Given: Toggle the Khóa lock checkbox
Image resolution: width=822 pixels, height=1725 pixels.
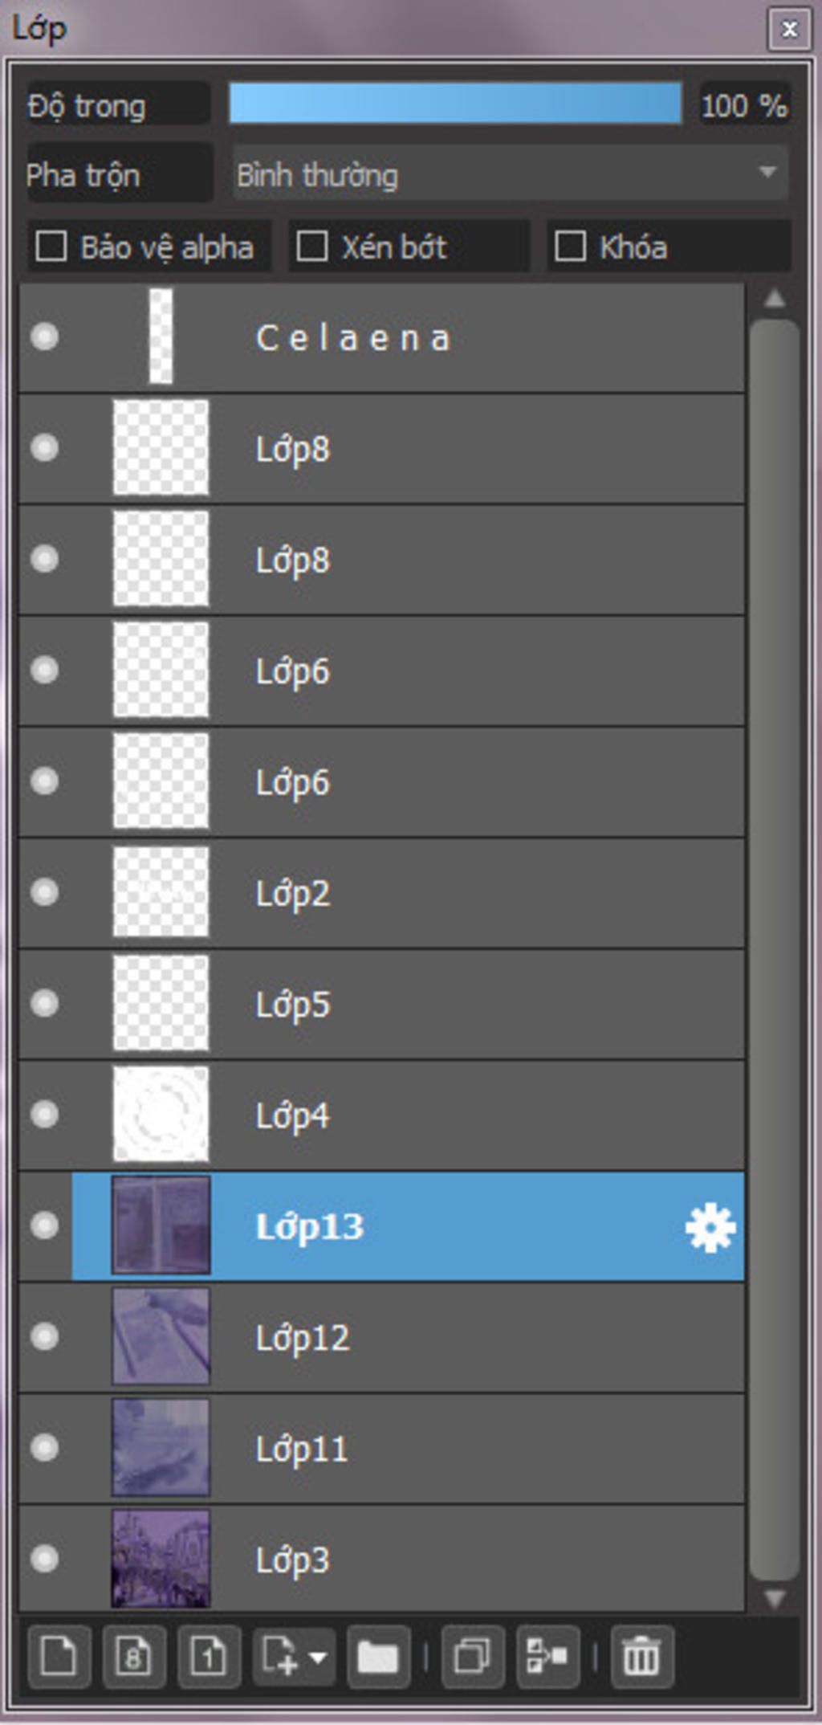Looking at the screenshot, I should (570, 247).
